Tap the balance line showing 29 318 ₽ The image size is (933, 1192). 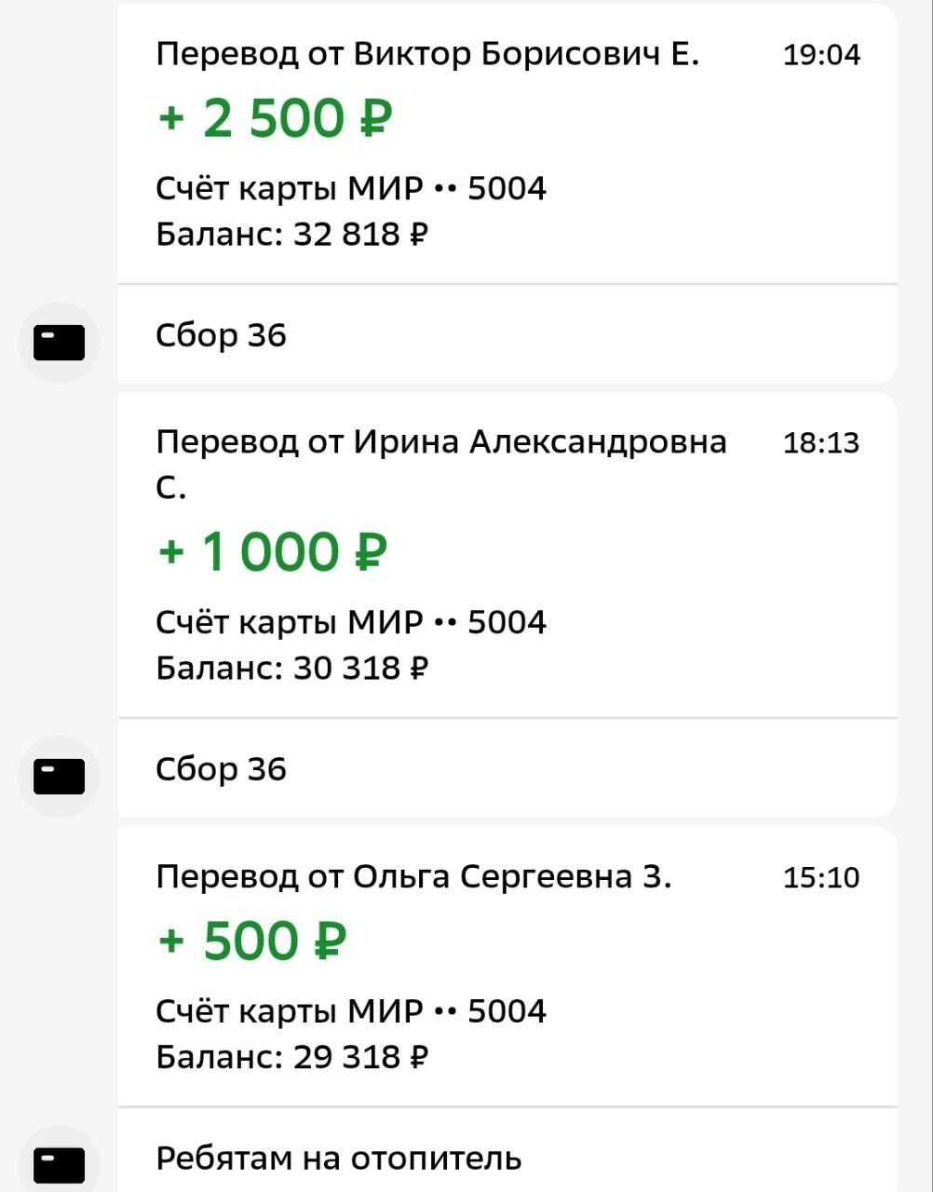click(291, 1056)
